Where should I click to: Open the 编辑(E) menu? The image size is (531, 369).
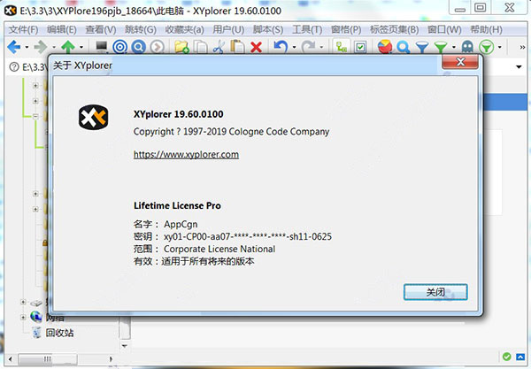[62, 29]
